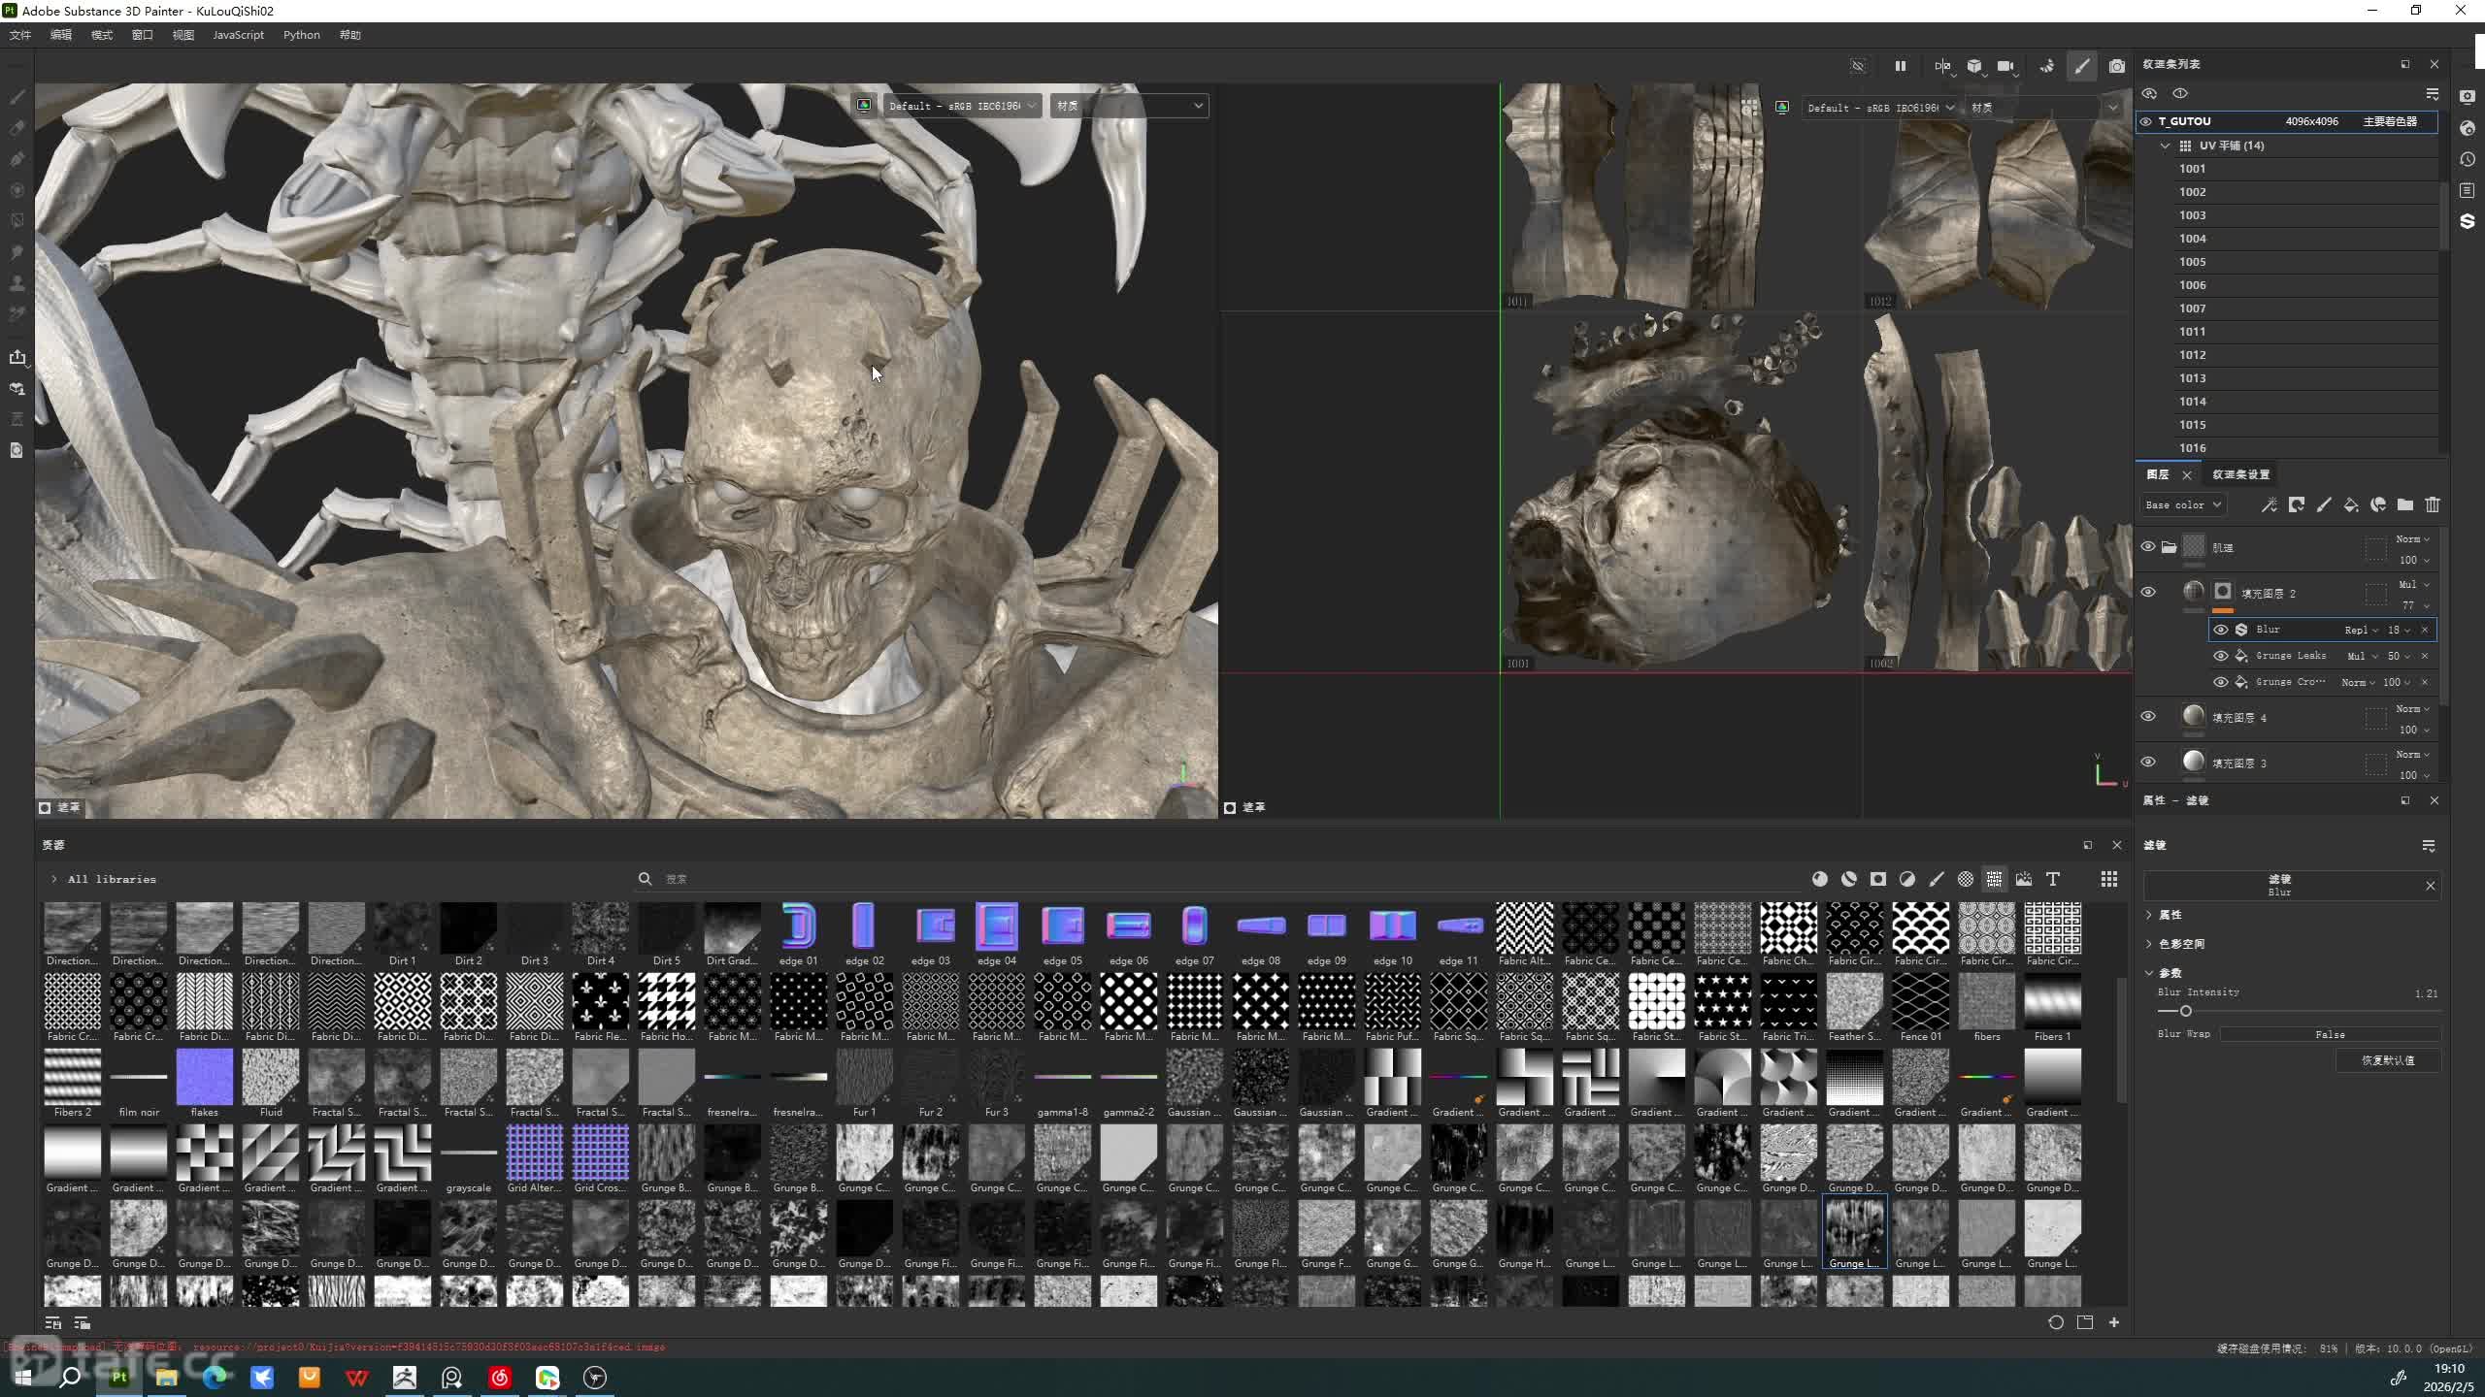Click the camera render icon in the toolbar
The image size is (2485, 1397).
click(2116, 66)
